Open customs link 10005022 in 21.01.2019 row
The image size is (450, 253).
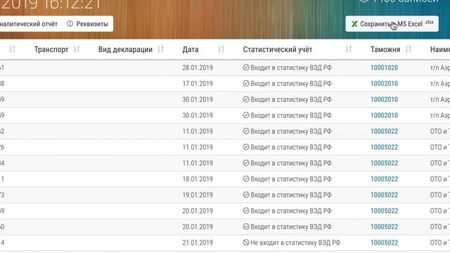[x=385, y=242]
